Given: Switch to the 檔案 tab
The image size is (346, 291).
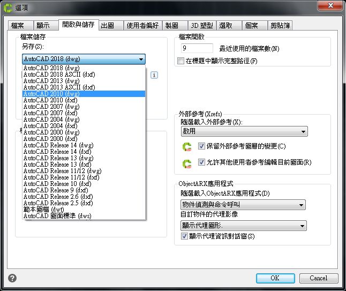Looking at the screenshot, I should click(20, 25).
